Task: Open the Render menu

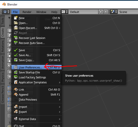Action: point(27,12)
